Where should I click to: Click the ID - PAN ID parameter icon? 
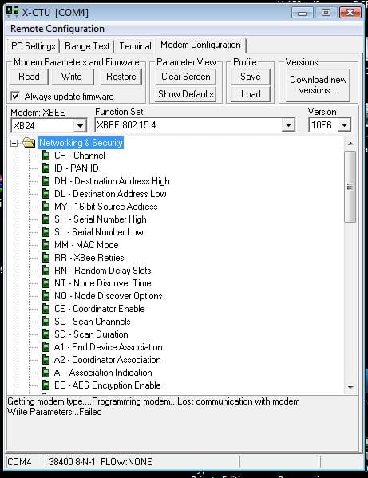(x=46, y=168)
